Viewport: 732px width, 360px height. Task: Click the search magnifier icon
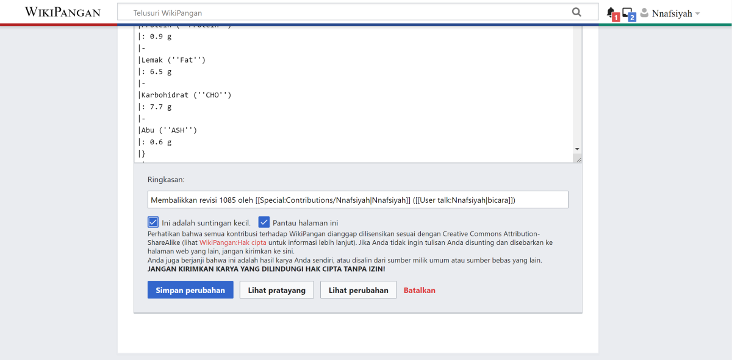point(576,12)
